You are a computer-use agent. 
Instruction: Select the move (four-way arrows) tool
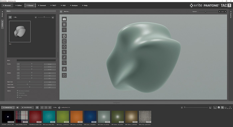[64, 47]
